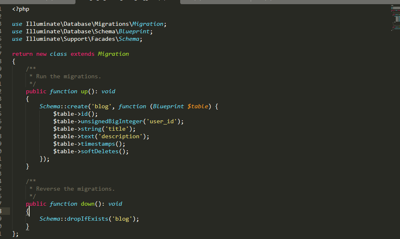The width and height of the screenshot is (400, 239).
Task: Click the 'extends' keyword
Action: pyautogui.click(x=83, y=54)
